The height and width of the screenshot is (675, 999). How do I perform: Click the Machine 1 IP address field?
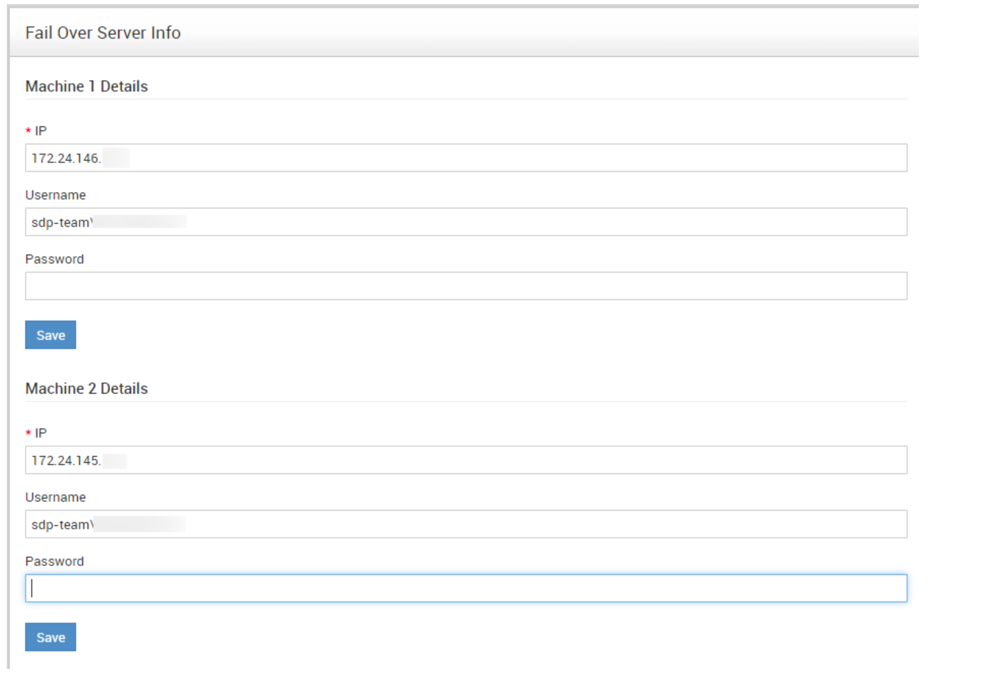[466, 158]
